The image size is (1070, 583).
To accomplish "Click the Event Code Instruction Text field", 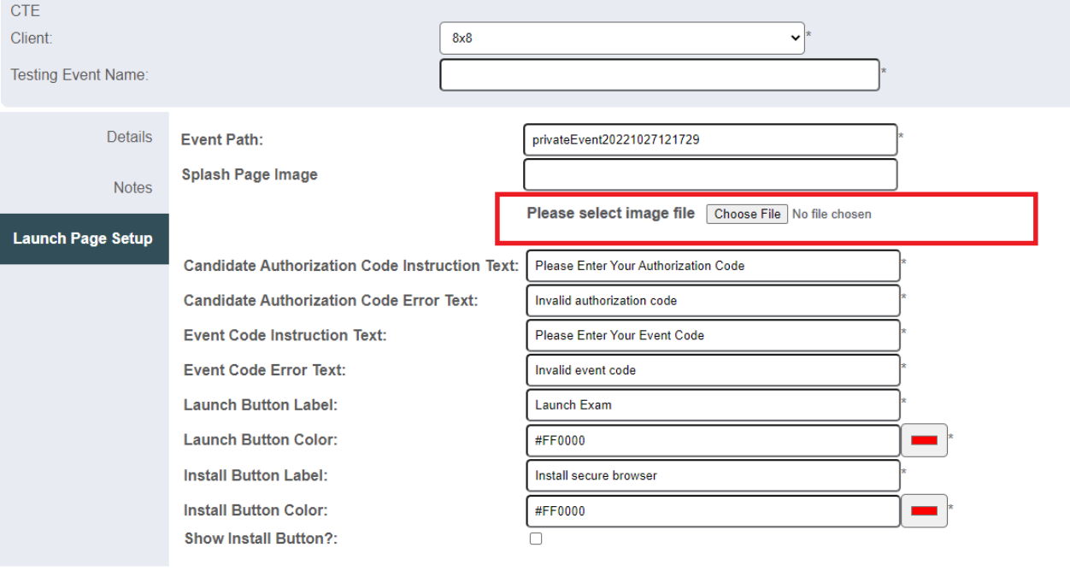I will (x=712, y=335).
